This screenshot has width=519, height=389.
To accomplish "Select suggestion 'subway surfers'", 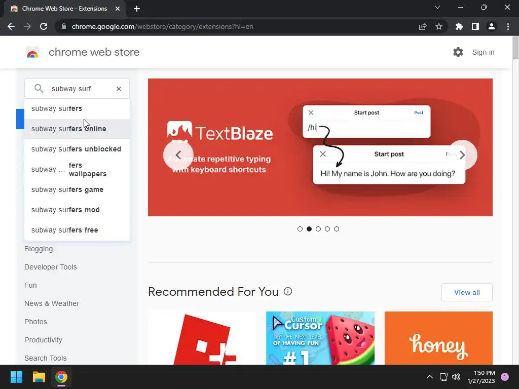I will (77, 108).
